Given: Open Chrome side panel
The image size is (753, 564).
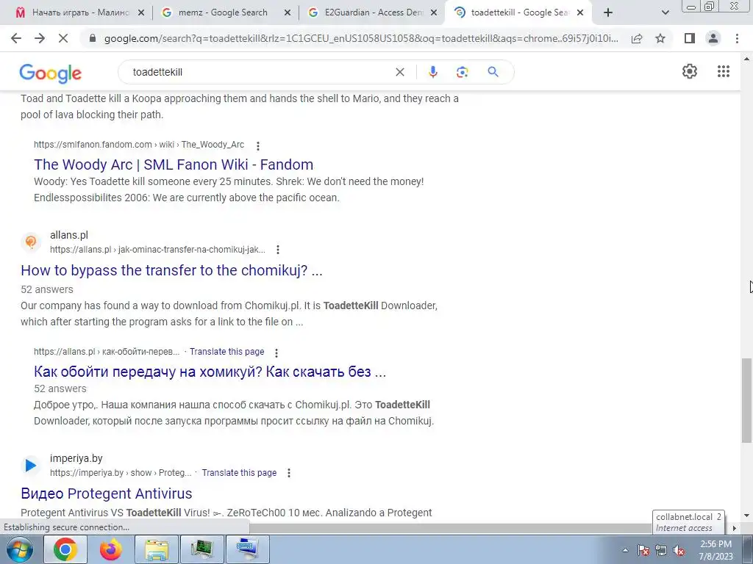Looking at the screenshot, I should pyautogui.click(x=690, y=38).
